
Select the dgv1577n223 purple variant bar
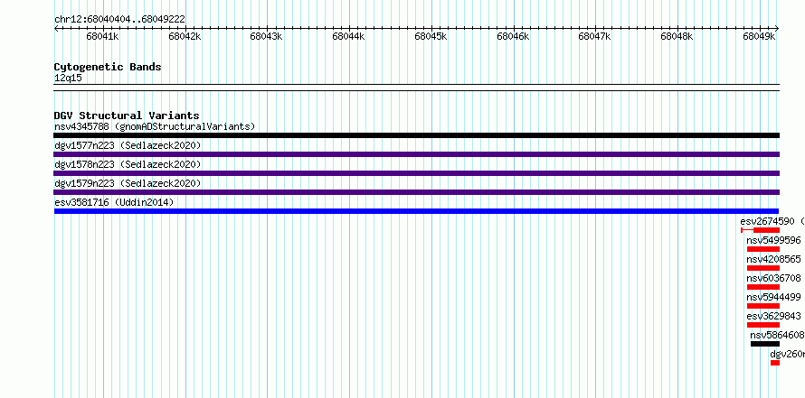[x=416, y=154]
